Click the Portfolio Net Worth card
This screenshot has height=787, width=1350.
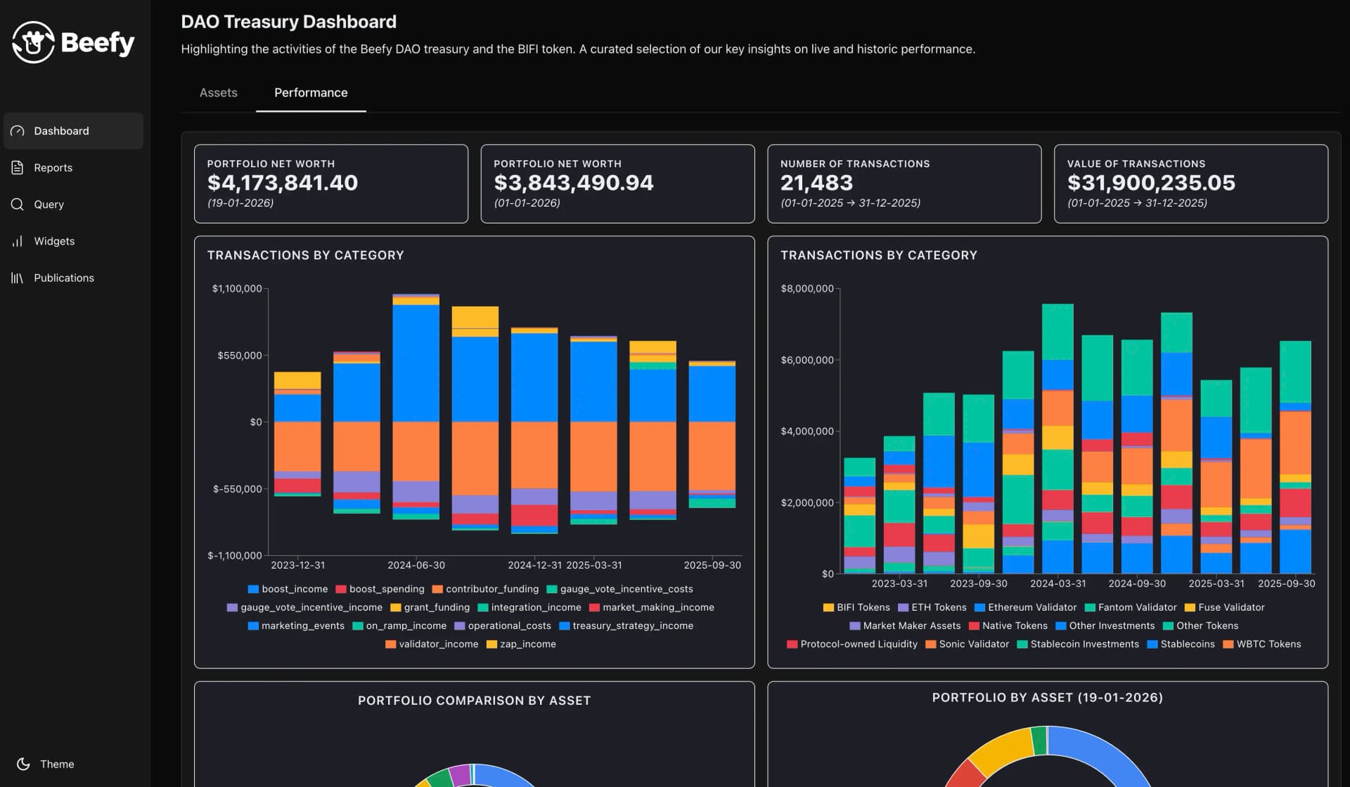(x=330, y=183)
